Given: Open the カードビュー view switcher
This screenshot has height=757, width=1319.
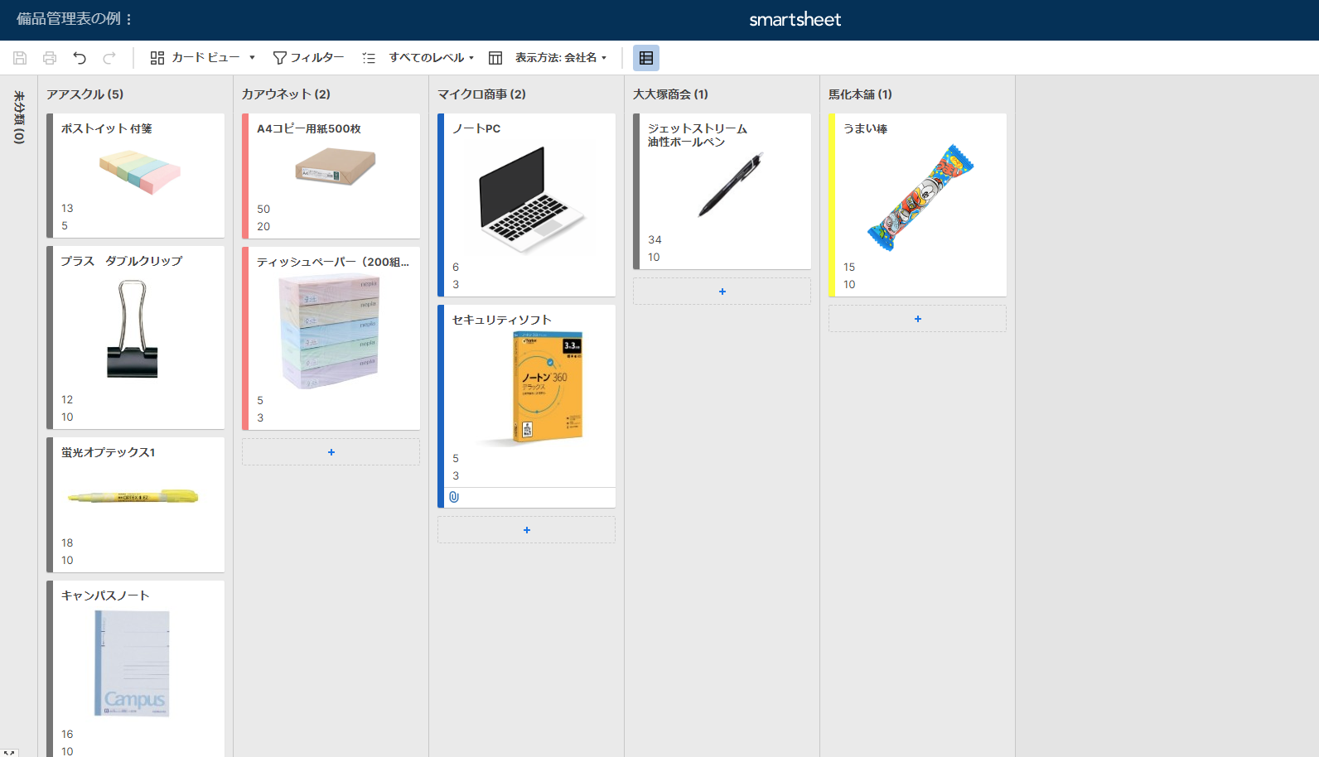Looking at the screenshot, I should point(202,58).
